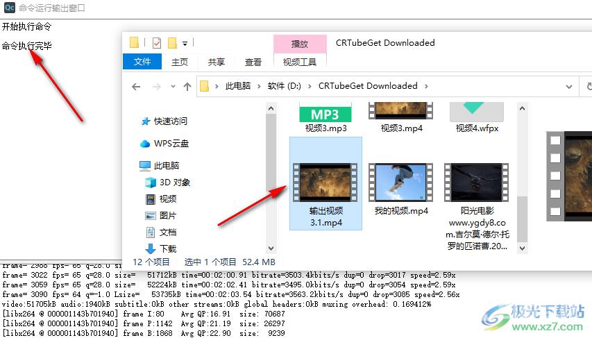The height and width of the screenshot is (338, 592).
Task: Click the folder icon in address bar
Action: click(x=204, y=86)
